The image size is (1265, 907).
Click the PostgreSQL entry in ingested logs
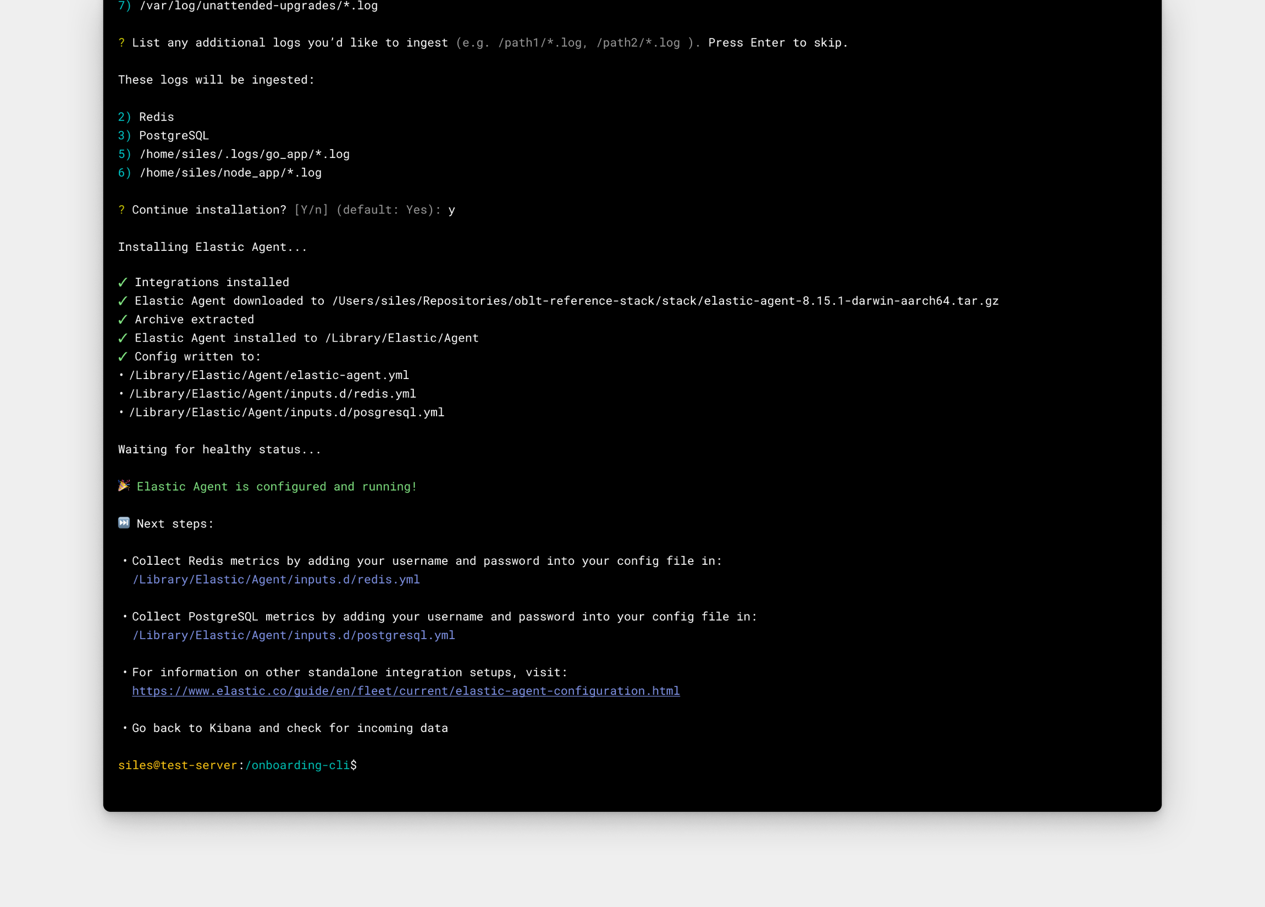(174, 136)
